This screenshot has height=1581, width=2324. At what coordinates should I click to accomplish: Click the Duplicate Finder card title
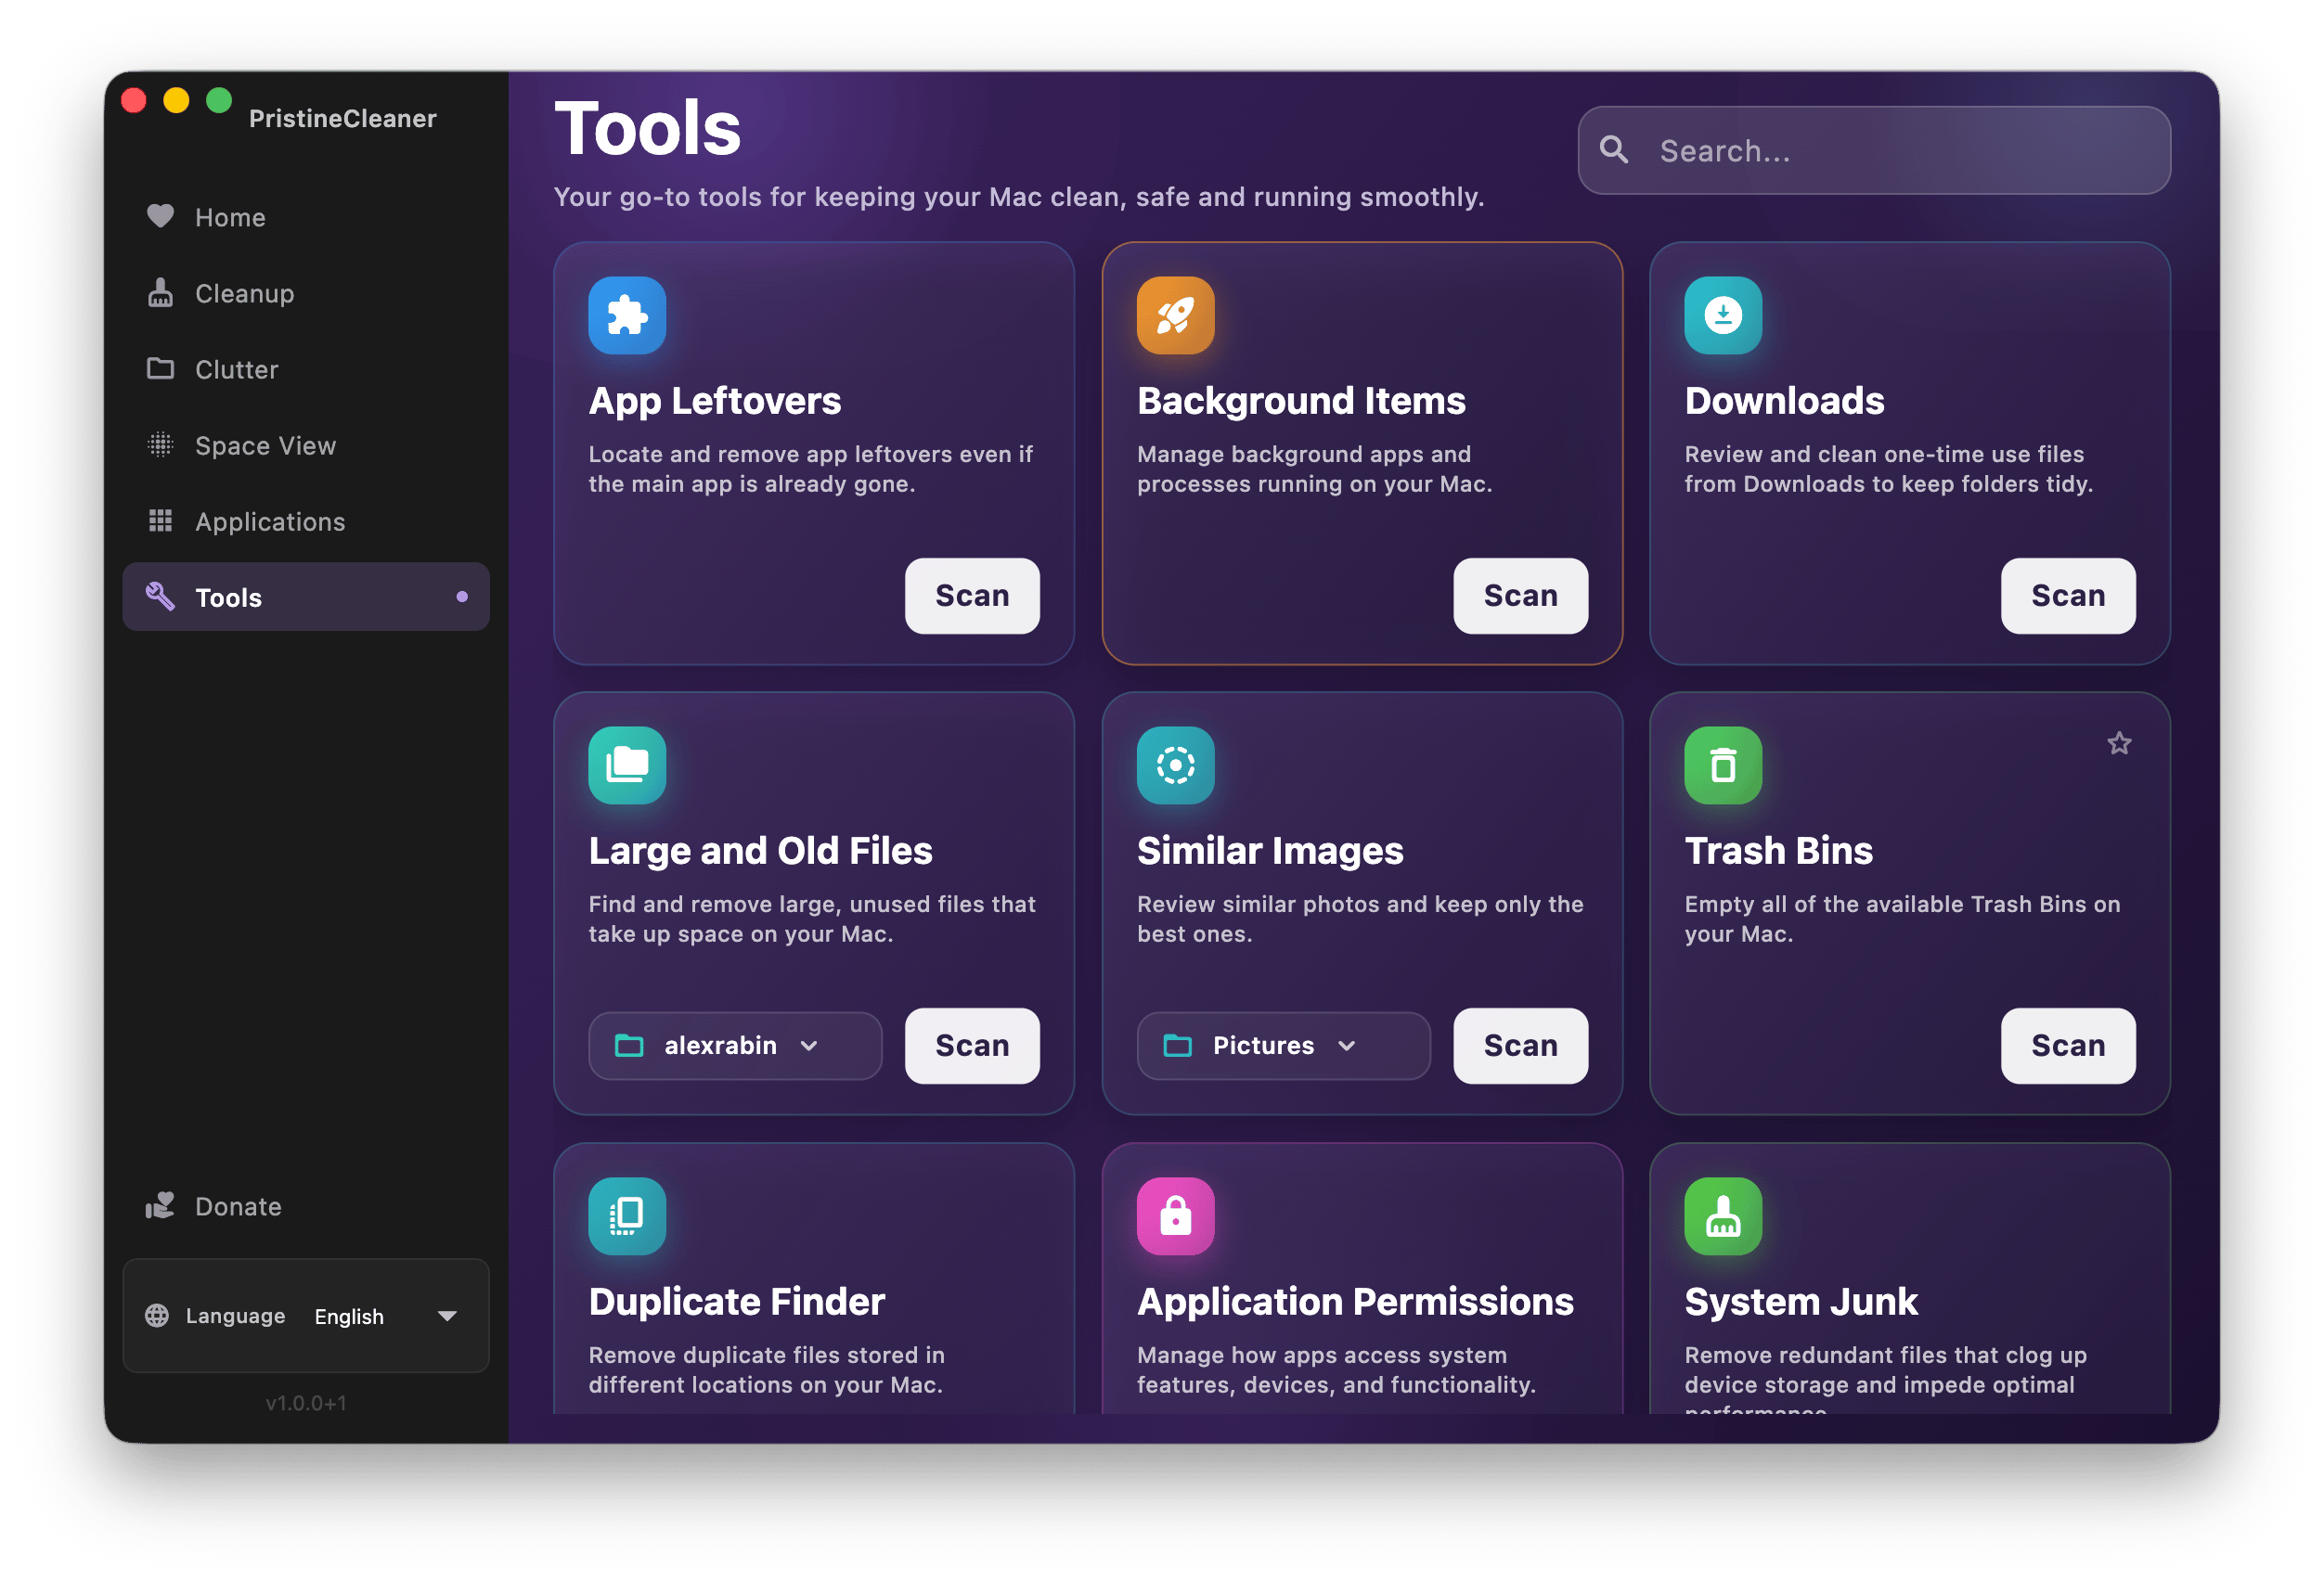(736, 1301)
